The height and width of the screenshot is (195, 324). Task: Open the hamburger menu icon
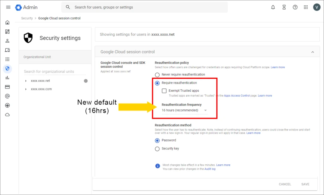point(8,7)
